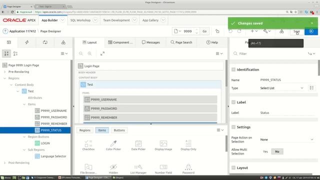
Task: Switch to the Layout tab
Action: pyautogui.click(x=89, y=42)
